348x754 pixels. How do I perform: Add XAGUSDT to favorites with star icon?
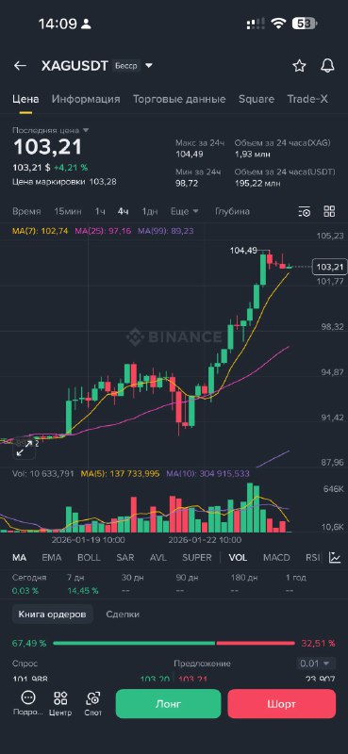(299, 66)
